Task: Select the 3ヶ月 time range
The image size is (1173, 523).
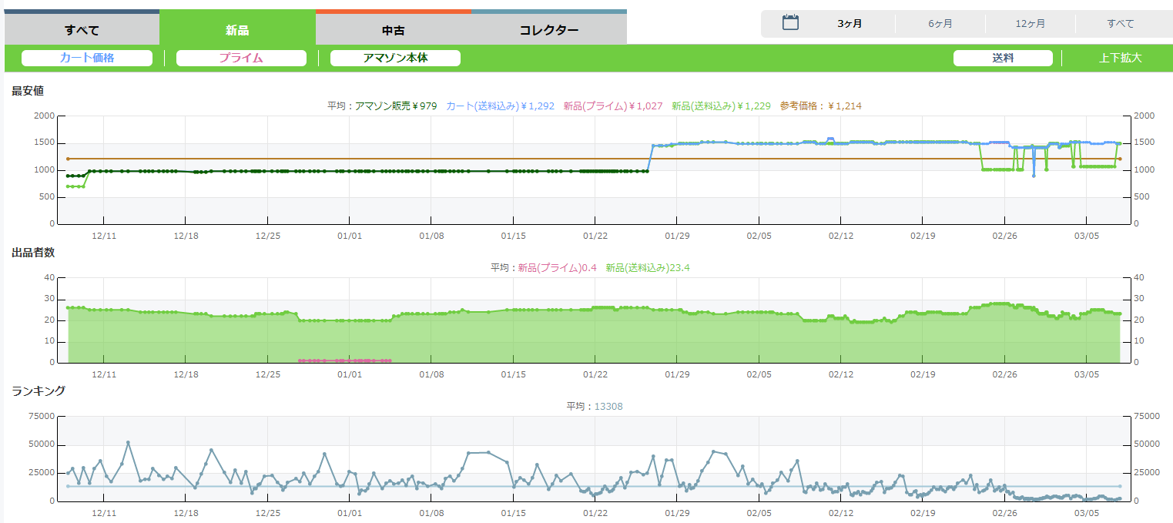Action: (x=850, y=24)
